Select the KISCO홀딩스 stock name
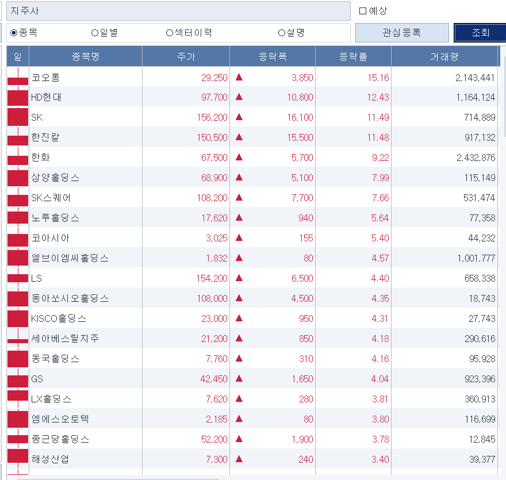Screen dimensions: 506x480 [59, 318]
